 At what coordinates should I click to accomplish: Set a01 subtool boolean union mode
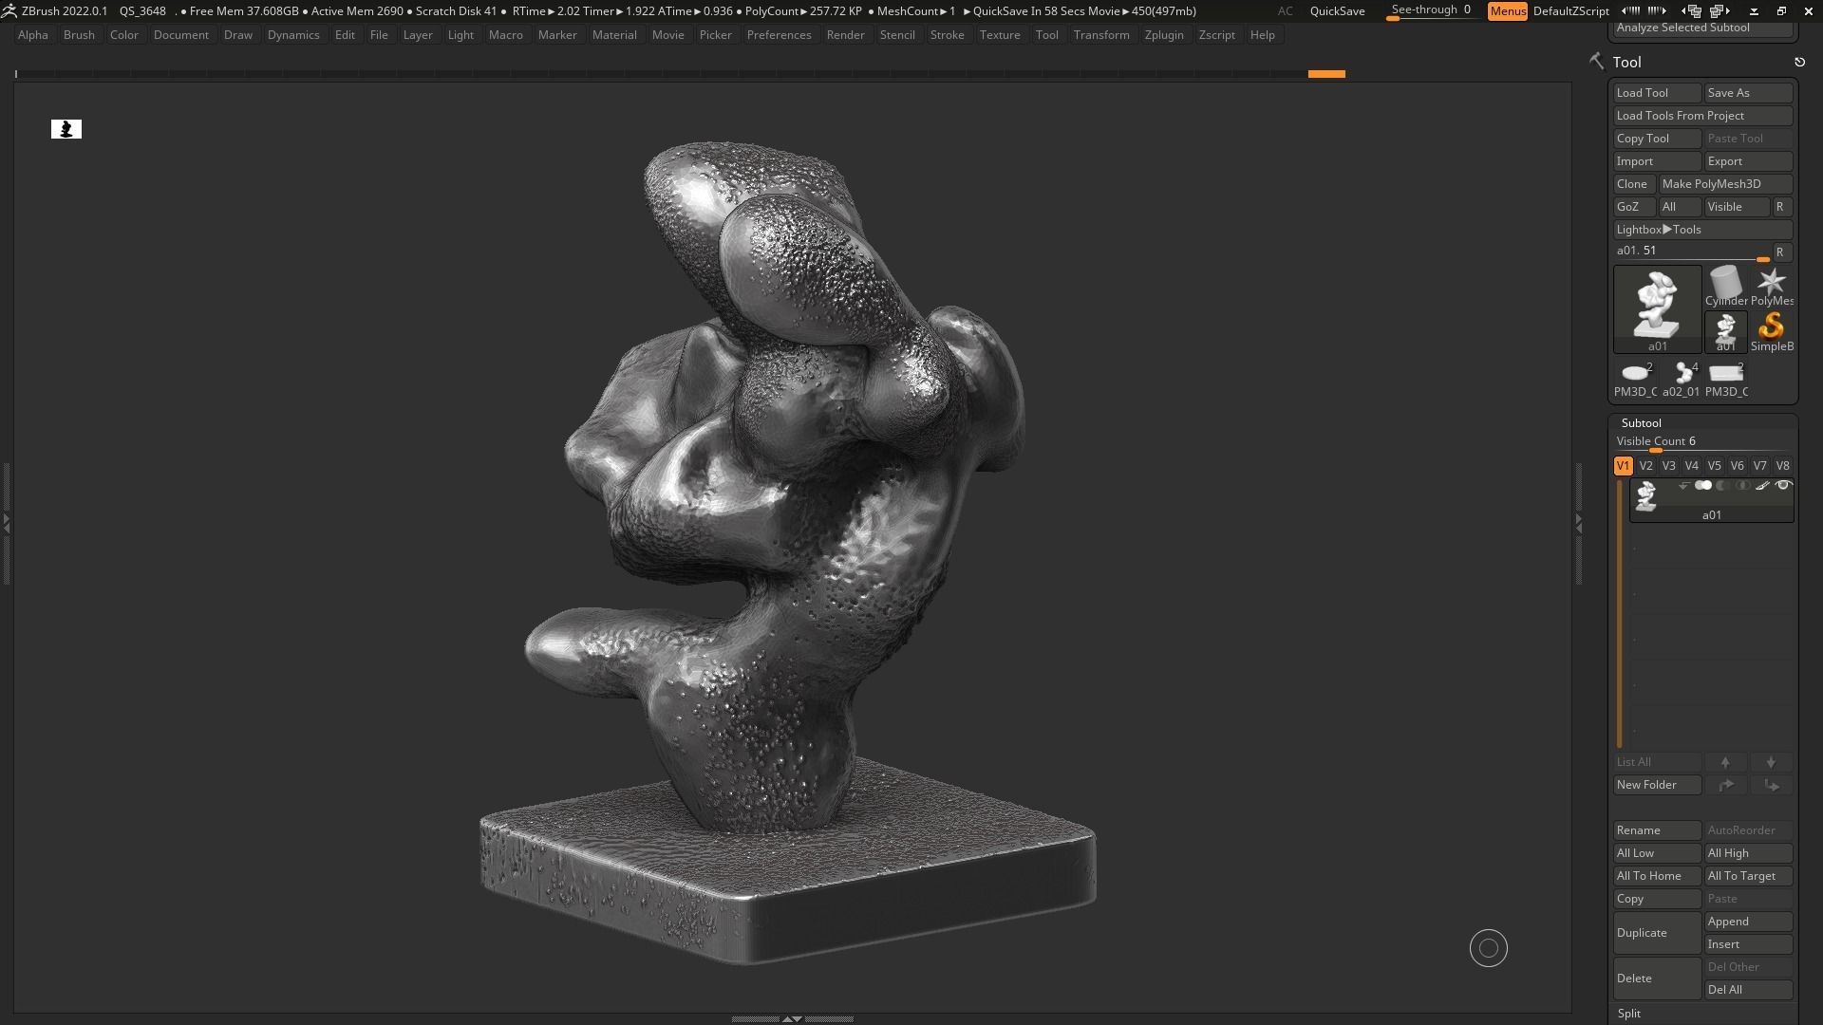pyautogui.click(x=1703, y=486)
